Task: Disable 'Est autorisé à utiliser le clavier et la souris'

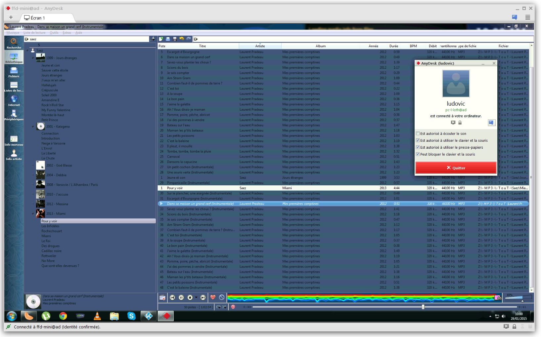Action: click(x=418, y=140)
